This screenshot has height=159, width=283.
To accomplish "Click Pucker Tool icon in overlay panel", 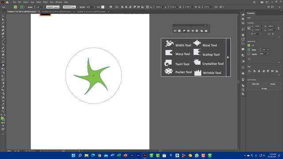I will [x=168, y=71].
